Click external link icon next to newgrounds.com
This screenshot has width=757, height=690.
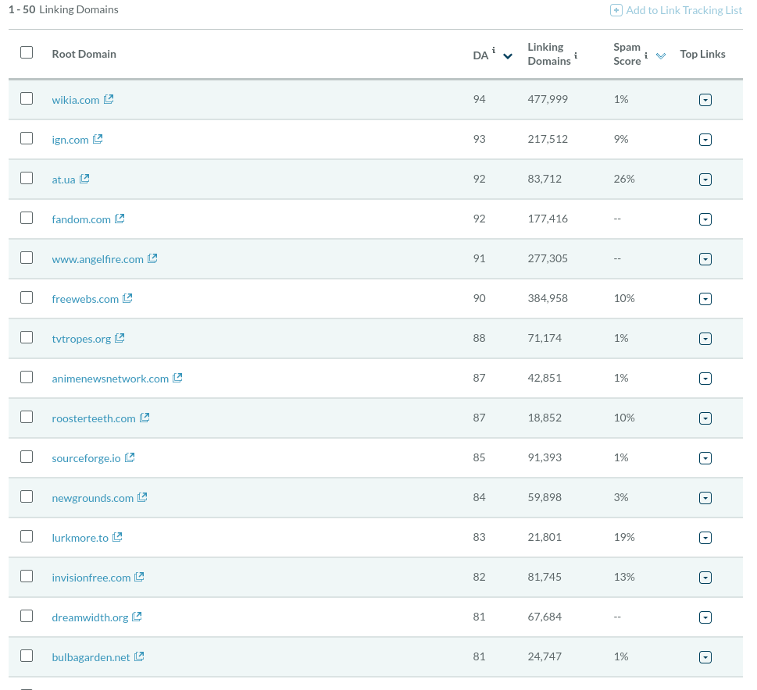click(x=142, y=497)
